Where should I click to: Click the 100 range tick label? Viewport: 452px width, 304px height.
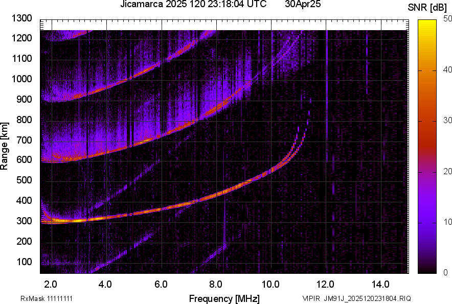tap(24, 262)
